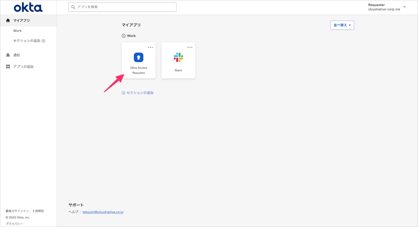Screen dimensions: 418x227
Task: Launch the Slack app icon
Action: (x=178, y=57)
